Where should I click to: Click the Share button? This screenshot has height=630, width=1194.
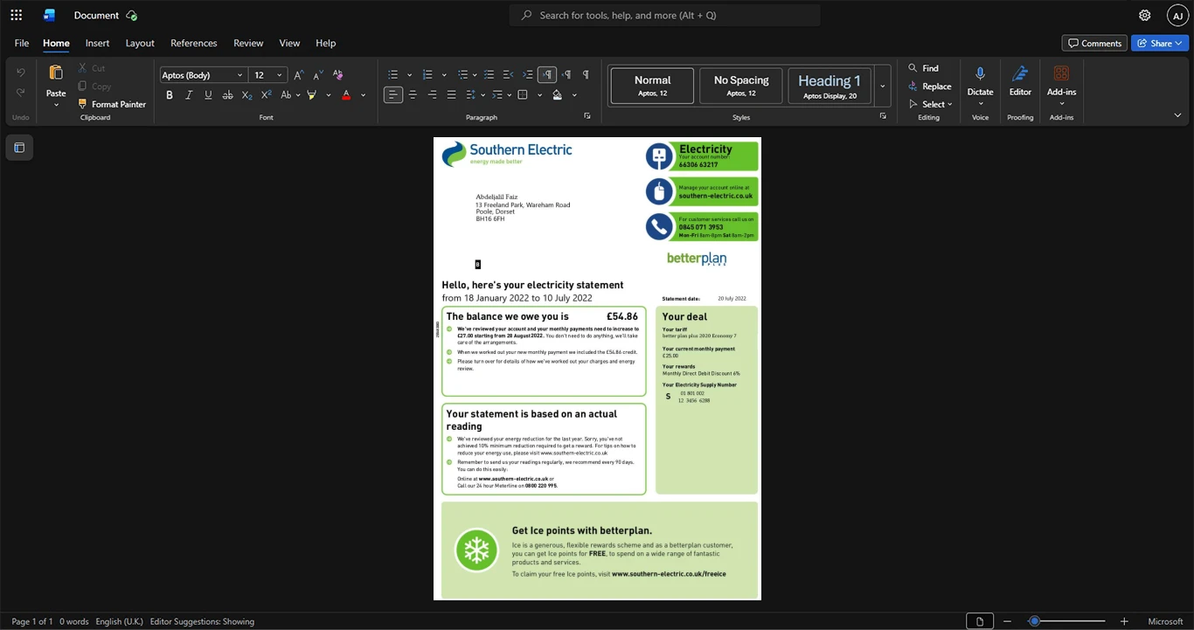(x=1159, y=43)
